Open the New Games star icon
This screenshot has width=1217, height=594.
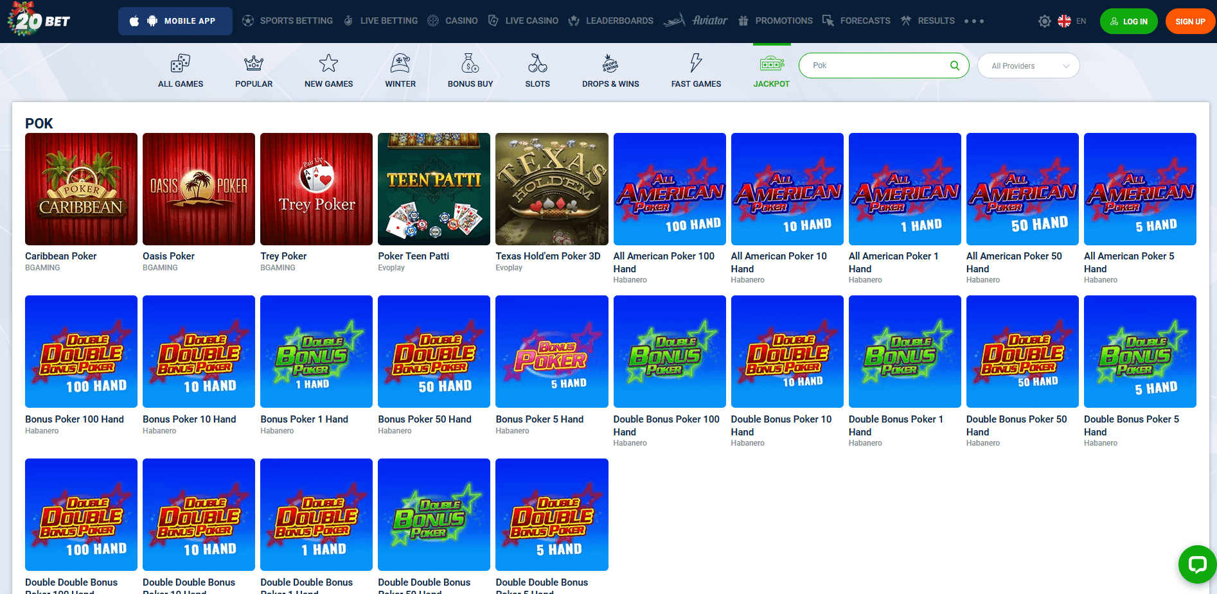[x=328, y=63]
